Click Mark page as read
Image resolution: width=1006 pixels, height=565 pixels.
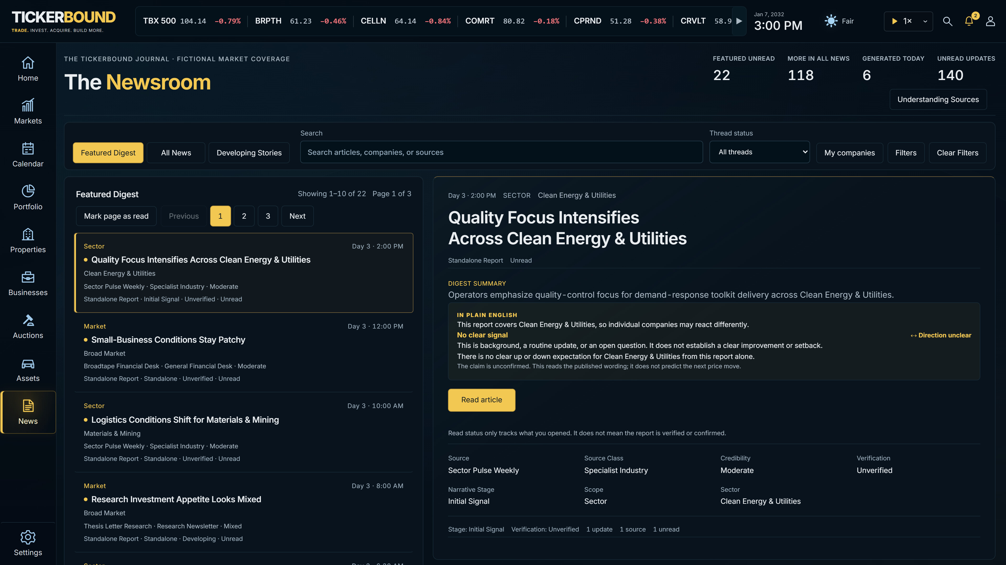point(116,216)
